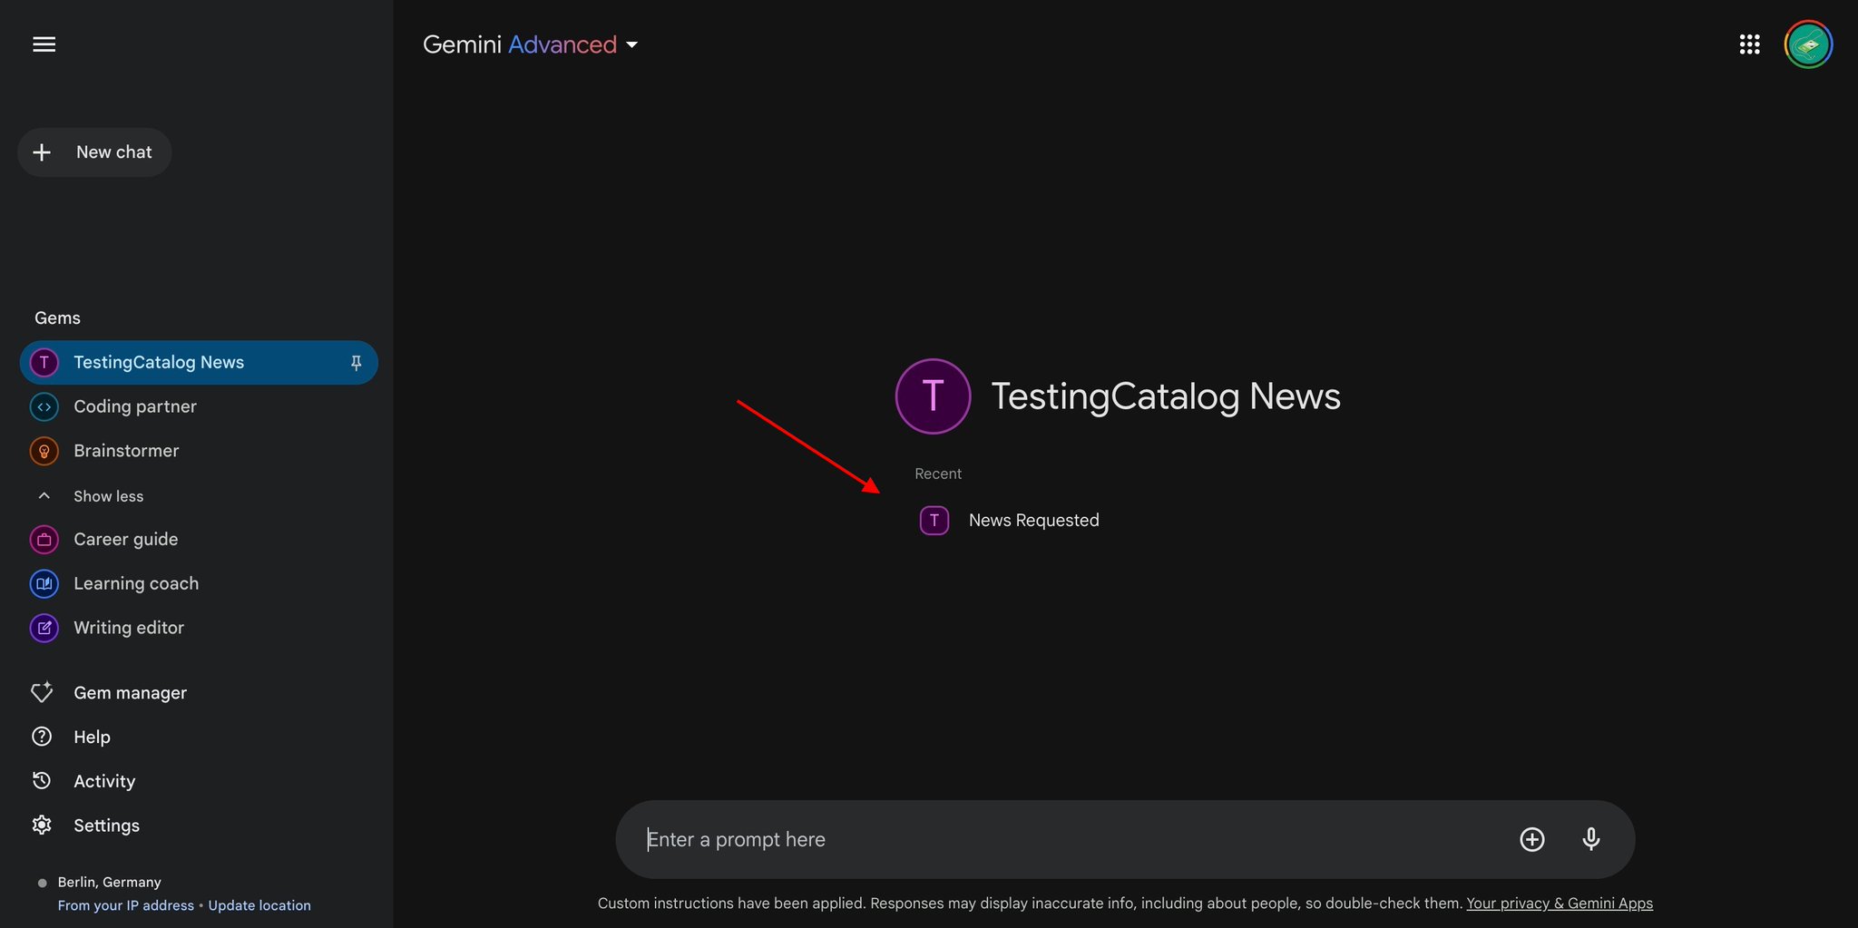The image size is (1858, 928).
Task: Click the Update location link
Action: 259,905
